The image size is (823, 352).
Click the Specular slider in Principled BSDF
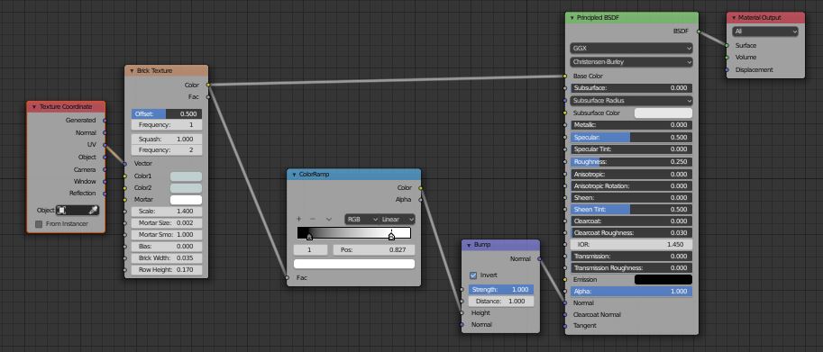[x=631, y=137]
